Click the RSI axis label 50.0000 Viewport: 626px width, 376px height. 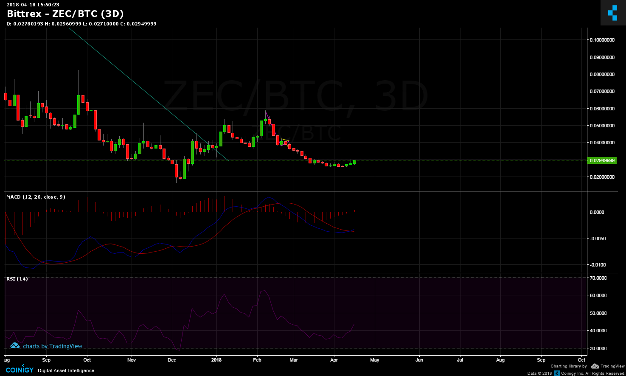click(598, 313)
